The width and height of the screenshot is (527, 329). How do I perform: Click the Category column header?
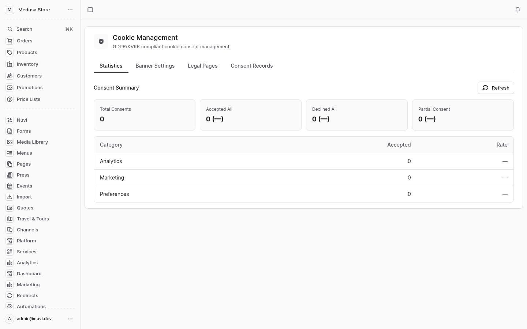tap(111, 145)
